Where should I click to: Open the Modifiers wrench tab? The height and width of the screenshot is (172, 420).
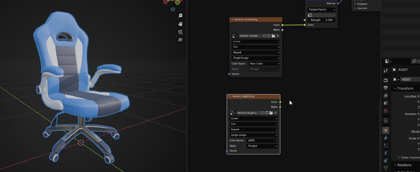coord(386,138)
